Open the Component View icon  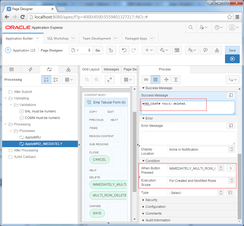pyautogui.click(x=177, y=50)
